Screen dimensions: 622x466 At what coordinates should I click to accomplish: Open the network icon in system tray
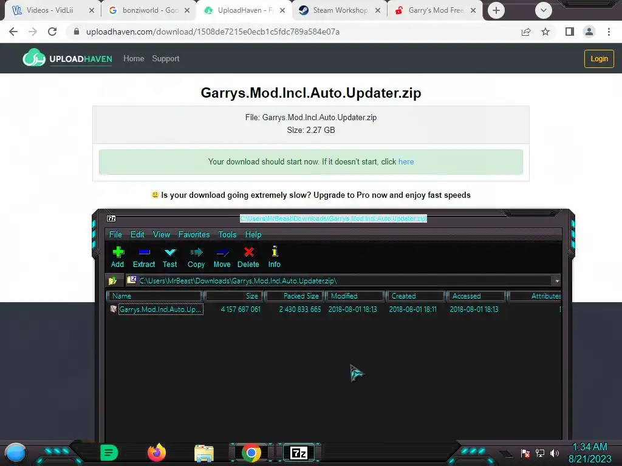540,453
